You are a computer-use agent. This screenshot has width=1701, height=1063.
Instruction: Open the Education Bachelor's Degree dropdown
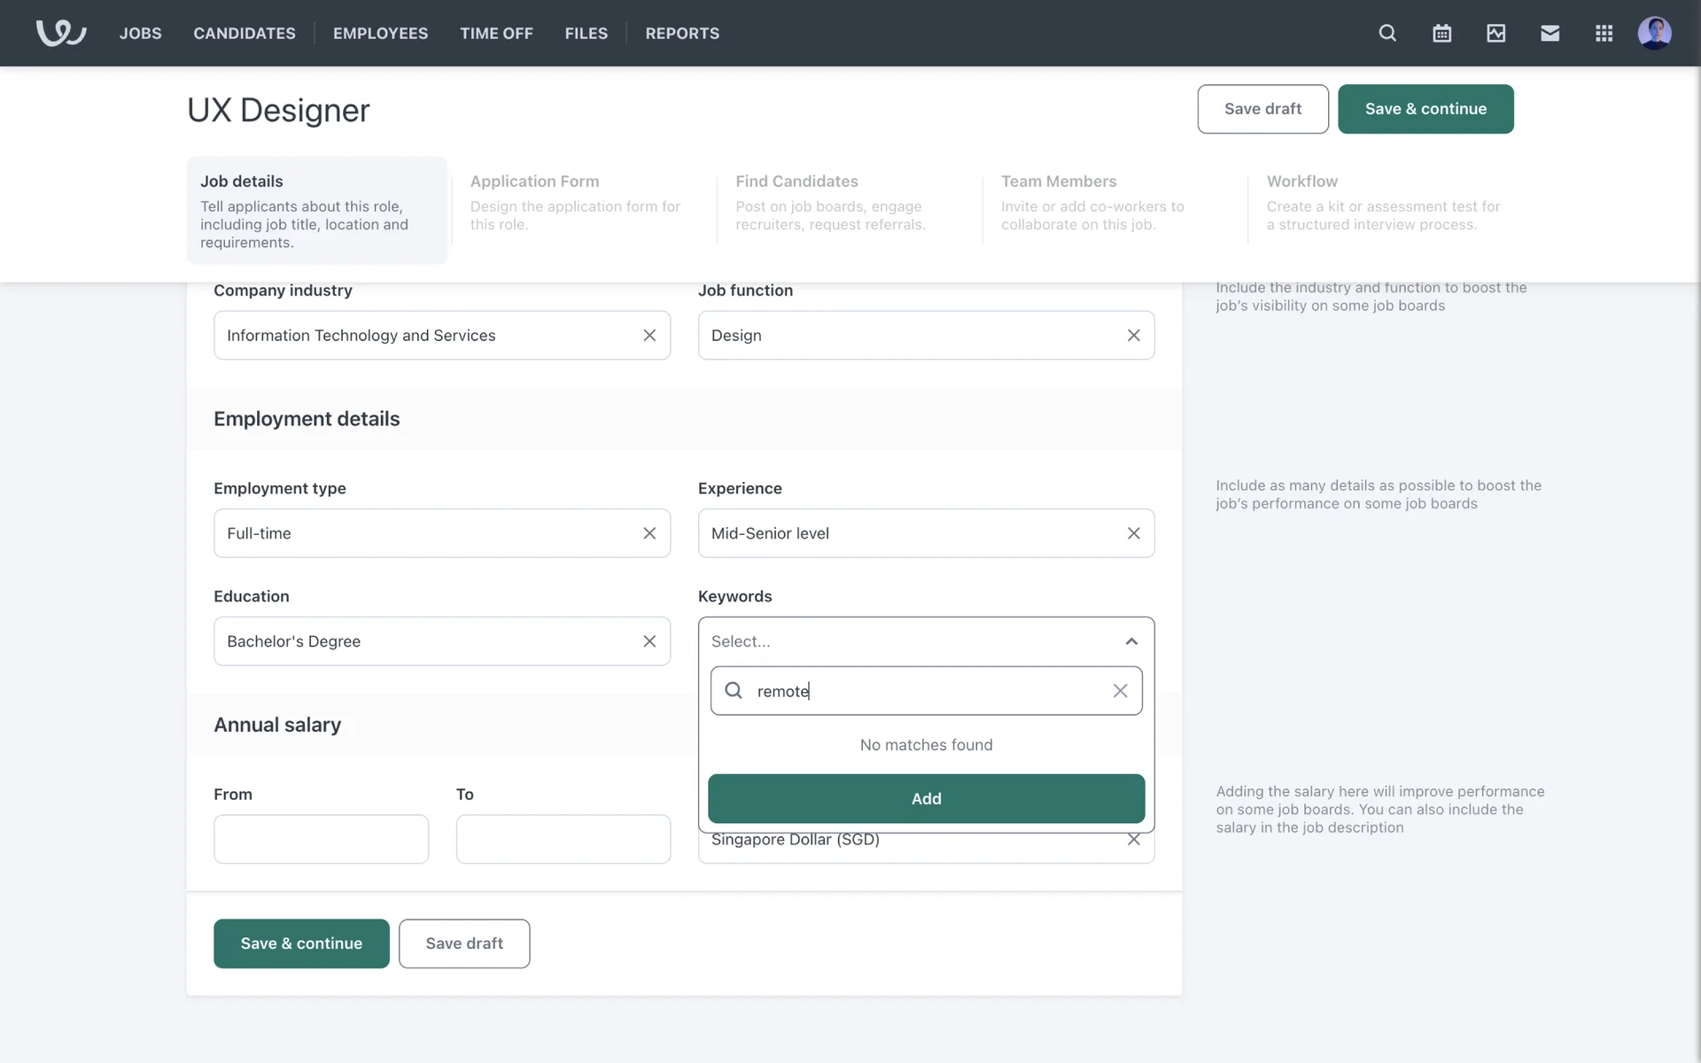[x=425, y=641]
